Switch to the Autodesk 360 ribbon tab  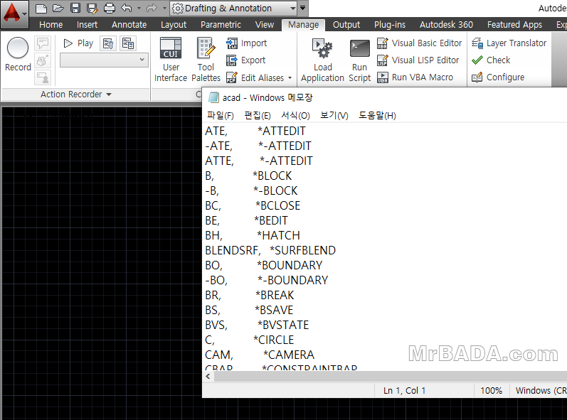(446, 25)
